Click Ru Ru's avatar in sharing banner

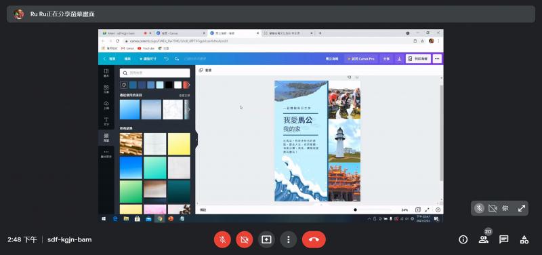[19, 14]
